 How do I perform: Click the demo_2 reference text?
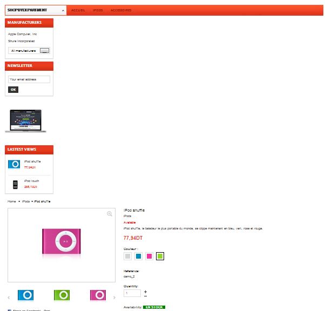click(x=129, y=276)
